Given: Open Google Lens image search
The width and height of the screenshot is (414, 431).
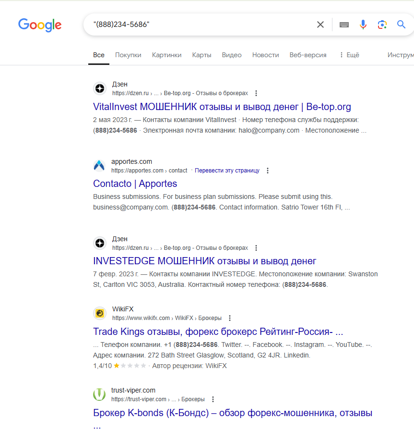Looking at the screenshot, I should coord(382,25).
